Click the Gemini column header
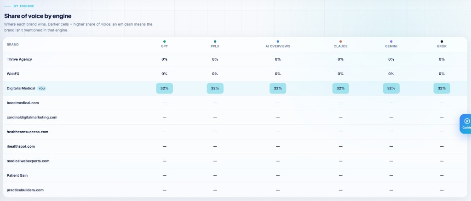The height and width of the screenshot is (201, 471). (x=391, y=46)
